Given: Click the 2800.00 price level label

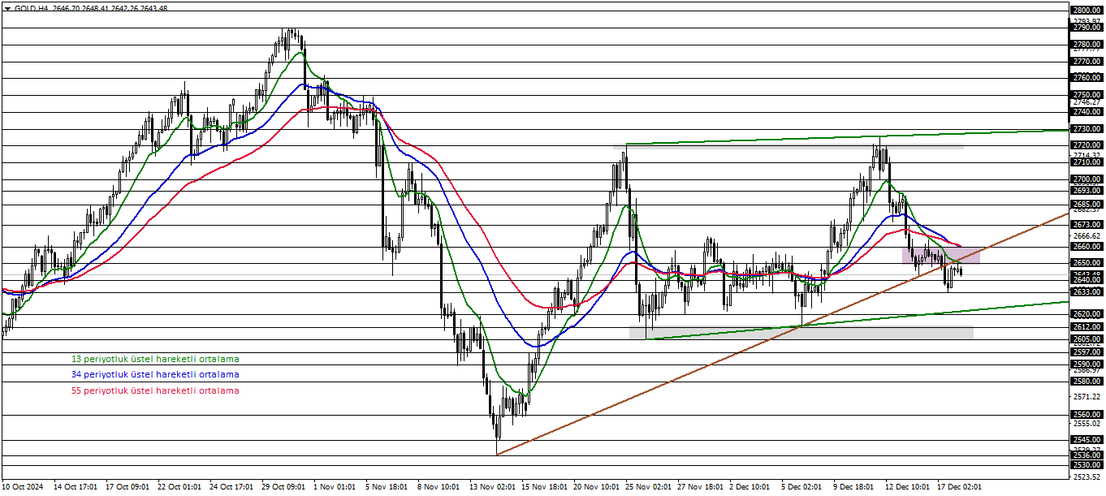Looking at the screenshot, I should [x=1087, y=11].
